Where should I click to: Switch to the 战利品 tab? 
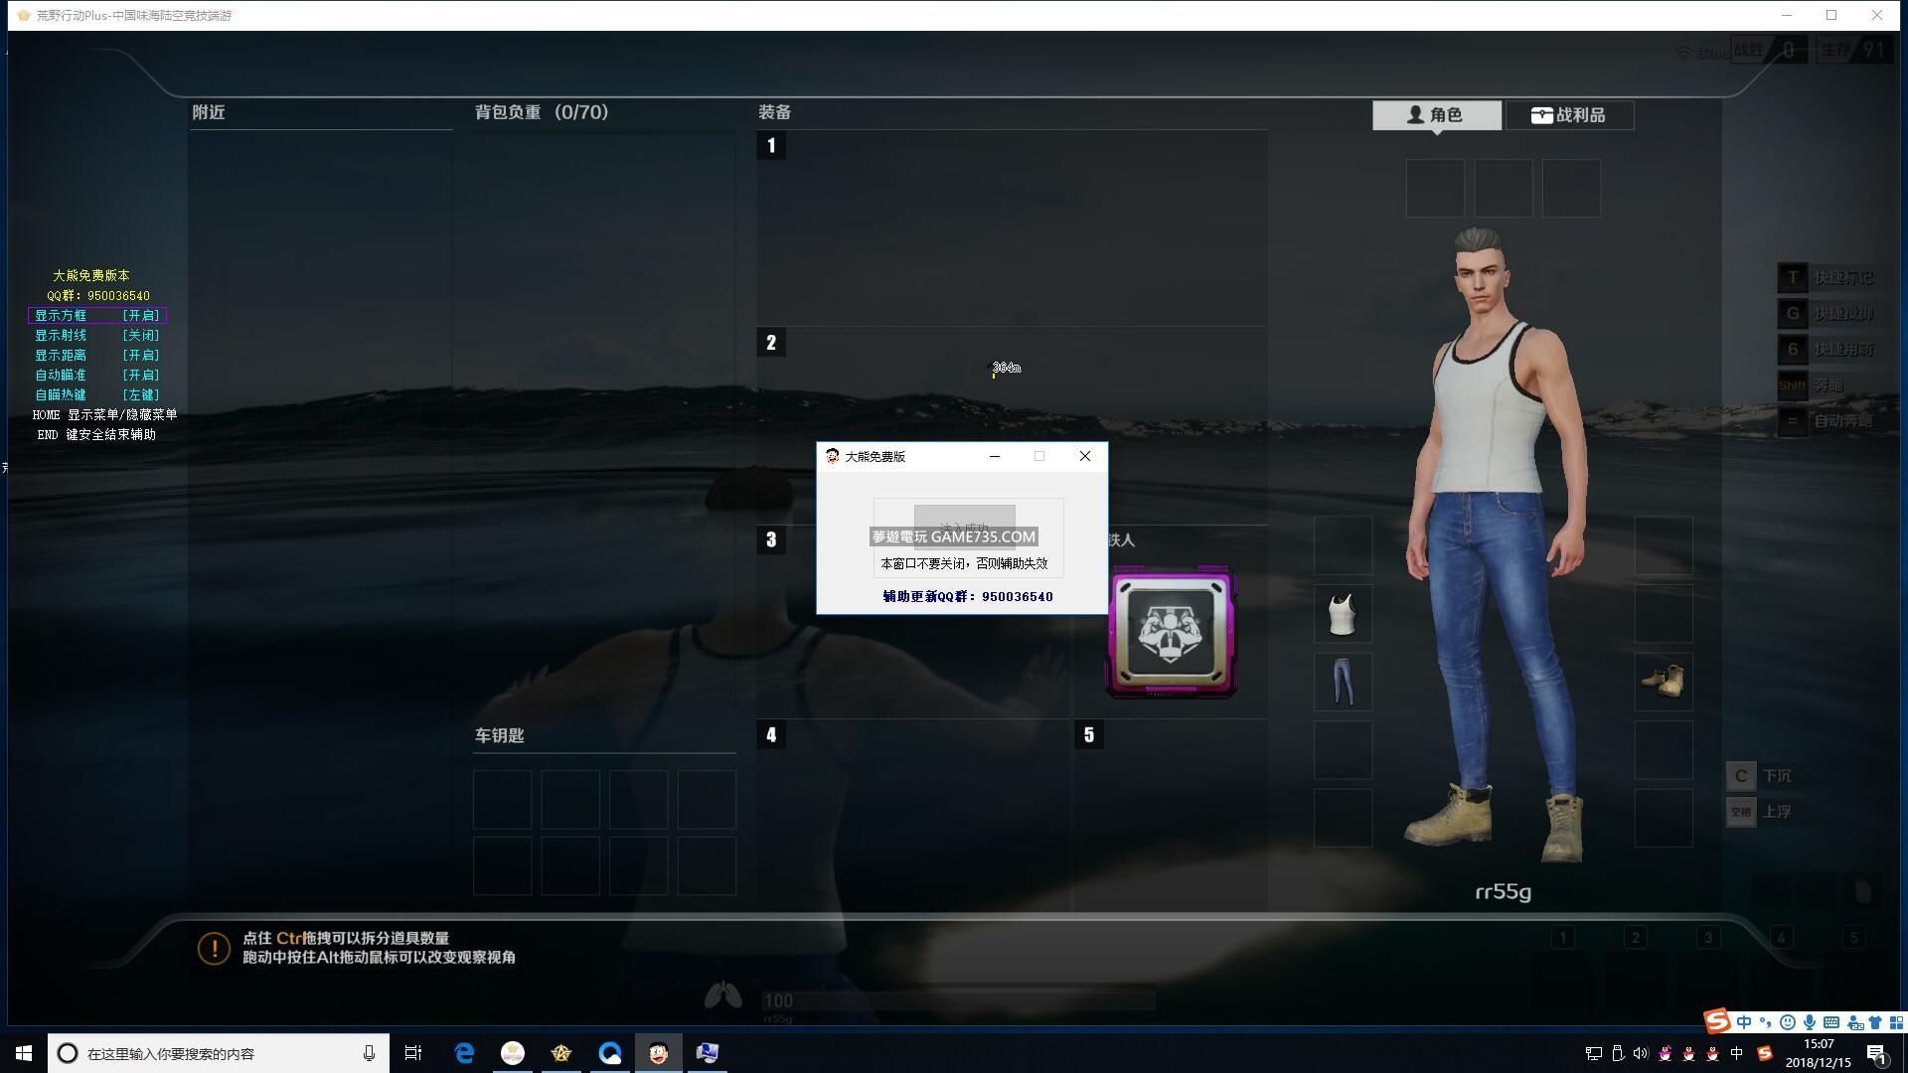point(1568,115)
